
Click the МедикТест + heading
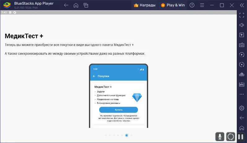24,36
